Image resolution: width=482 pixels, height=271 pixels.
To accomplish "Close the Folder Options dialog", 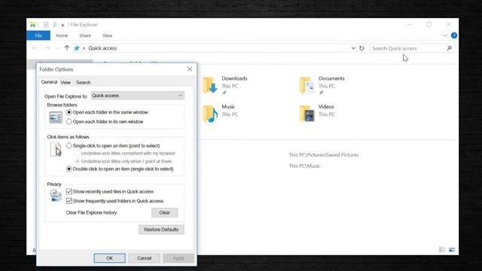I will (x=190, y=69).
